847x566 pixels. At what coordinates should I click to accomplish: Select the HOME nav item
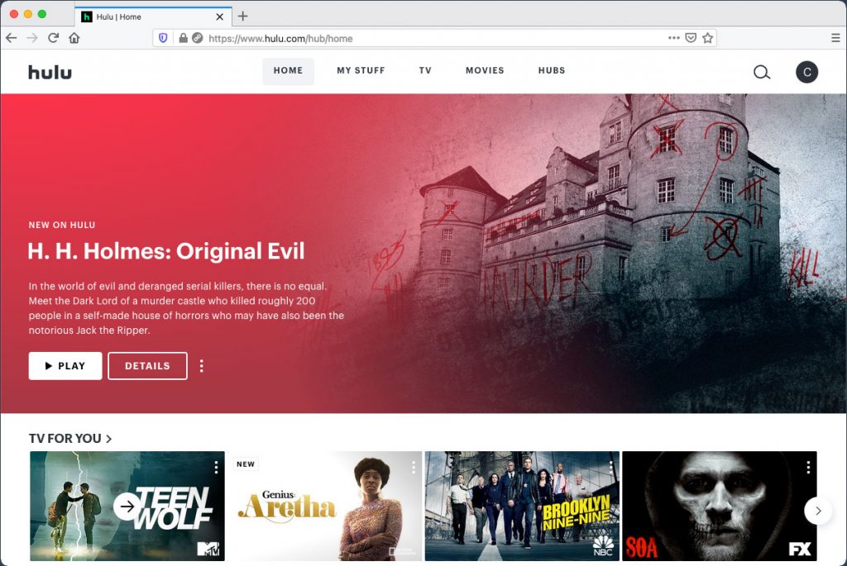(x=288, y=71)
